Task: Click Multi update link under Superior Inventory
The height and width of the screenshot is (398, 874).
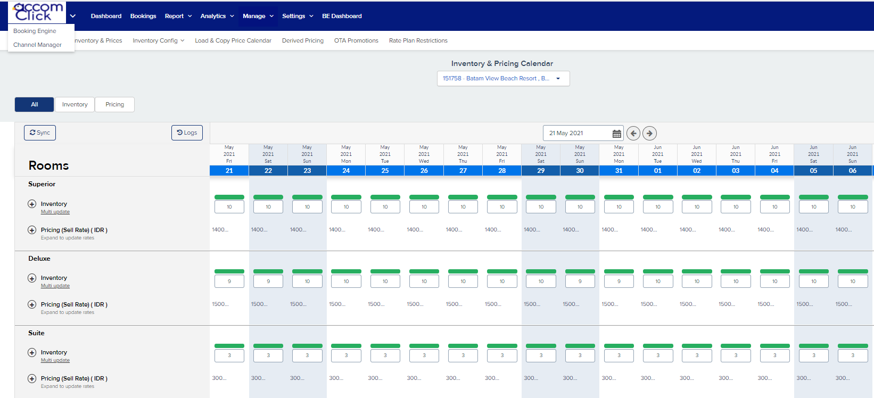Action: coord(55,212)
